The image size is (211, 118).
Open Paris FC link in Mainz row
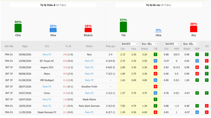pyautogui.click(x=89, y=74)
